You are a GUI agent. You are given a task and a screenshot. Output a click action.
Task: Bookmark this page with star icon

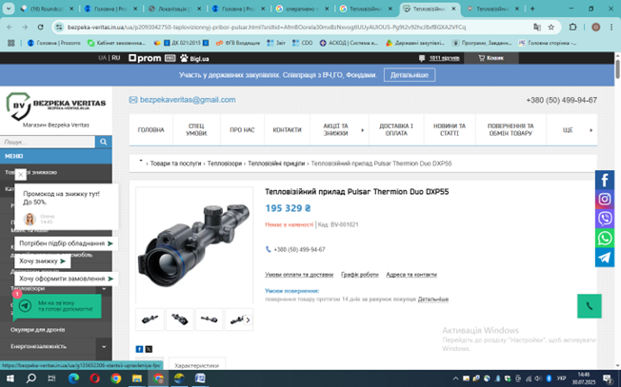pos(551,27)
